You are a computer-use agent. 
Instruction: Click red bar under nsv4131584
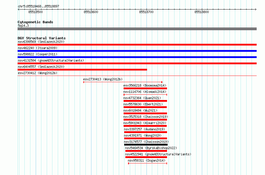pyautogui.click(x=137, y=63)
